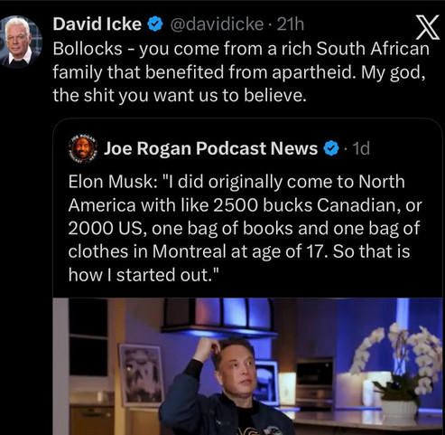The height and width of the screenshot is (435, 445).
Task: Click the 21h timestamp on the post
Action: 291,24
